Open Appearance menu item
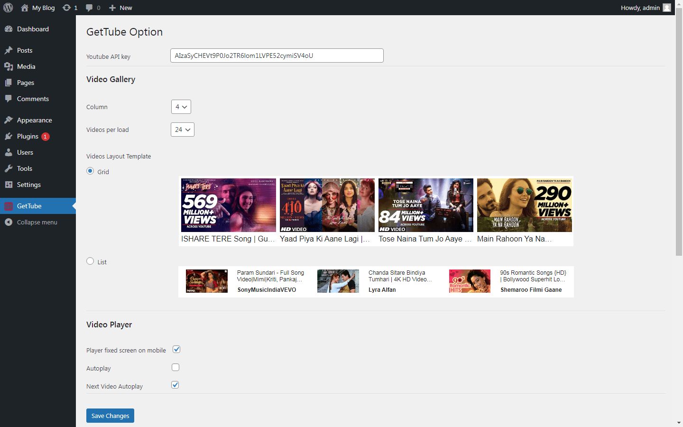The height and width of the screenshot is (427, 683). click(x=35, y=120)
